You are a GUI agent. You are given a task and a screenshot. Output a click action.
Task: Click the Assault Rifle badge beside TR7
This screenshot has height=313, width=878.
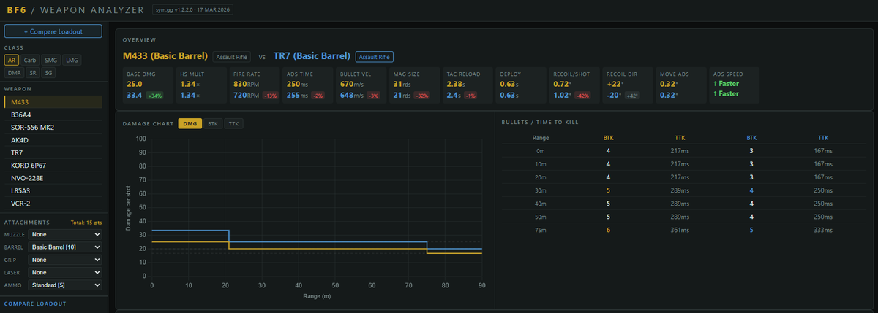pos(374,56)
